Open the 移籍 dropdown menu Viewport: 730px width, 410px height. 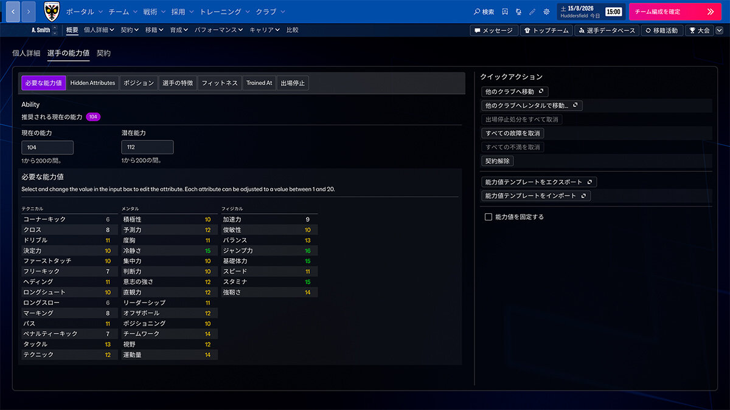coord(155,30)
